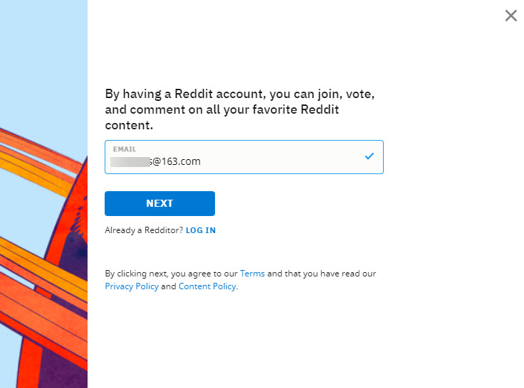Click the word "content." ending the heading
Image resolution: width=524 pixels, height=388 pixels.
coord(129,126)
